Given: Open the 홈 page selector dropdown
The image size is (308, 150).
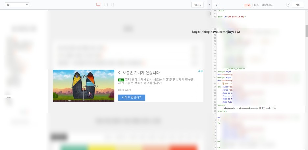Looking at the screenshot, I should pos(17,5).
